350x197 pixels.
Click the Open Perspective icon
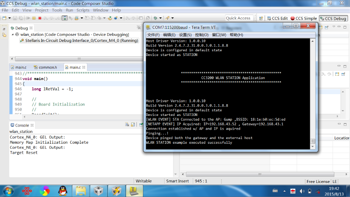[x=261, y=18]
